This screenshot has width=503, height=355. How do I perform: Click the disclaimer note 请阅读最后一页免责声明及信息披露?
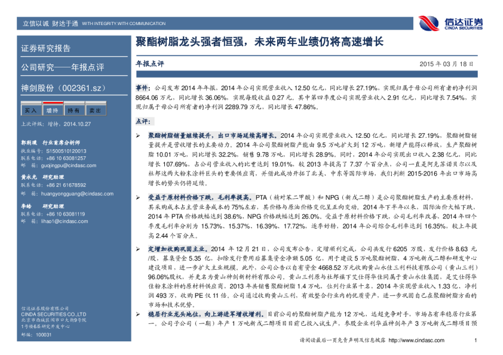(x=343, y=340)
